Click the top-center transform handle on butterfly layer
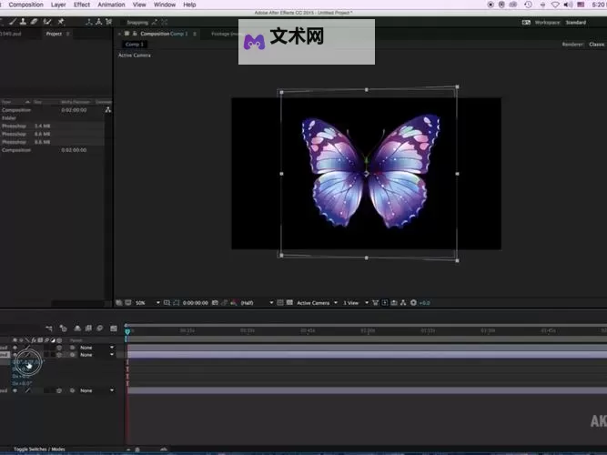607x455 pixels. click(x=367, y=90)
